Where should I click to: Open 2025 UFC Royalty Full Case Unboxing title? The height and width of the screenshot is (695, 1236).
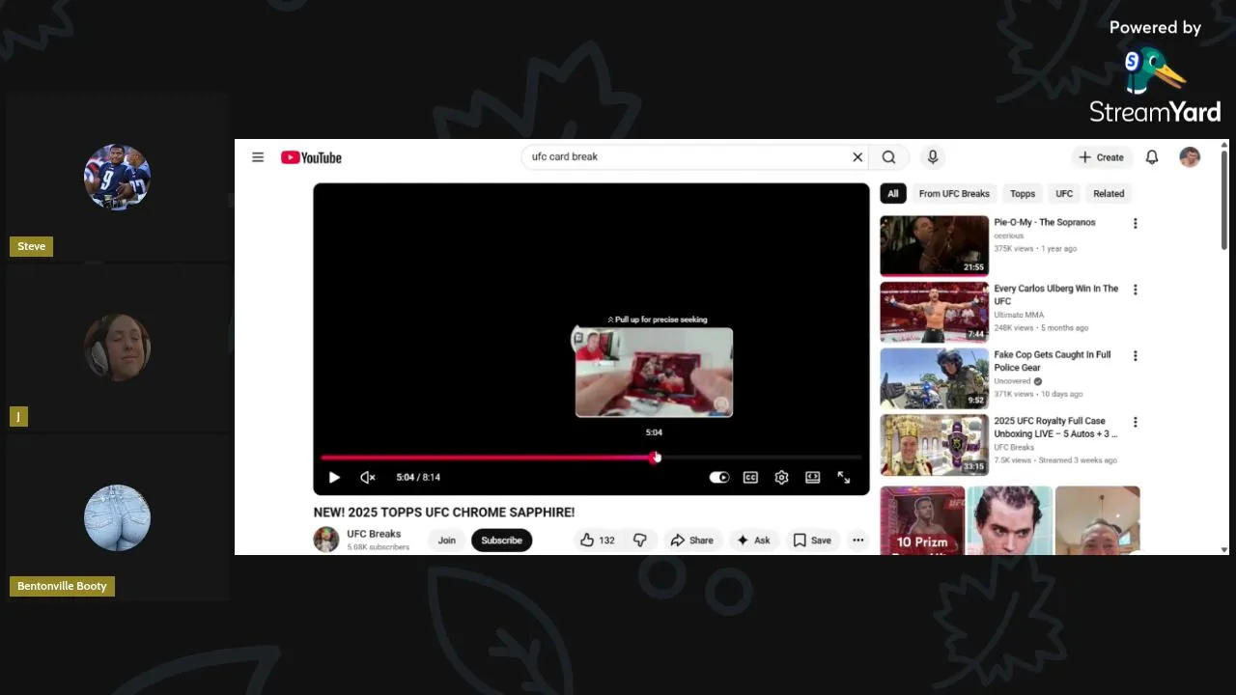(1055, 428)
